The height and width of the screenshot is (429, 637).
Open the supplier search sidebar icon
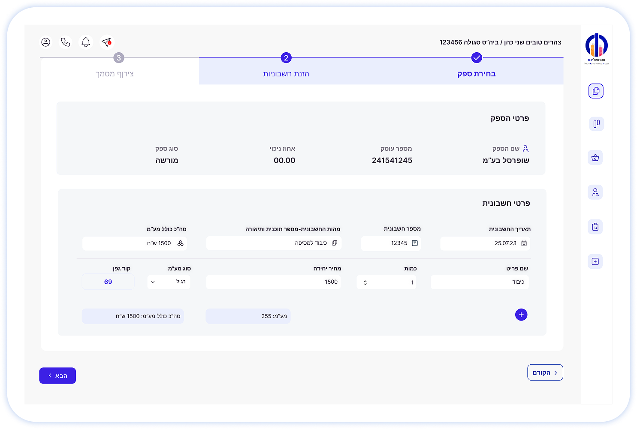point(595,192)
